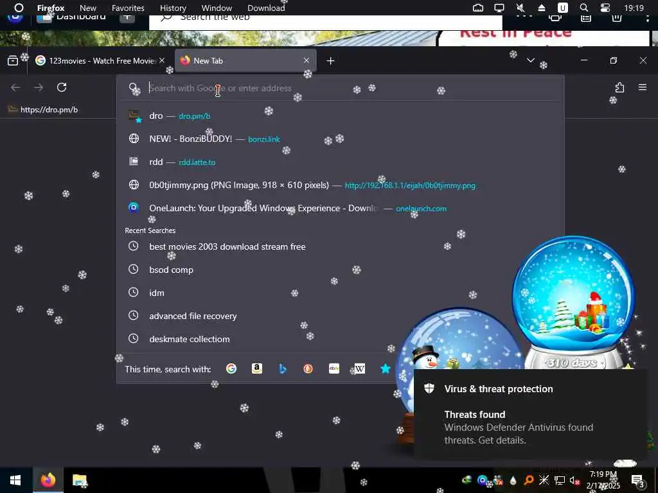658x493 pixels.
Task: Select the 0b0tjimmy.png image suggestion
Action: point(340,185)
